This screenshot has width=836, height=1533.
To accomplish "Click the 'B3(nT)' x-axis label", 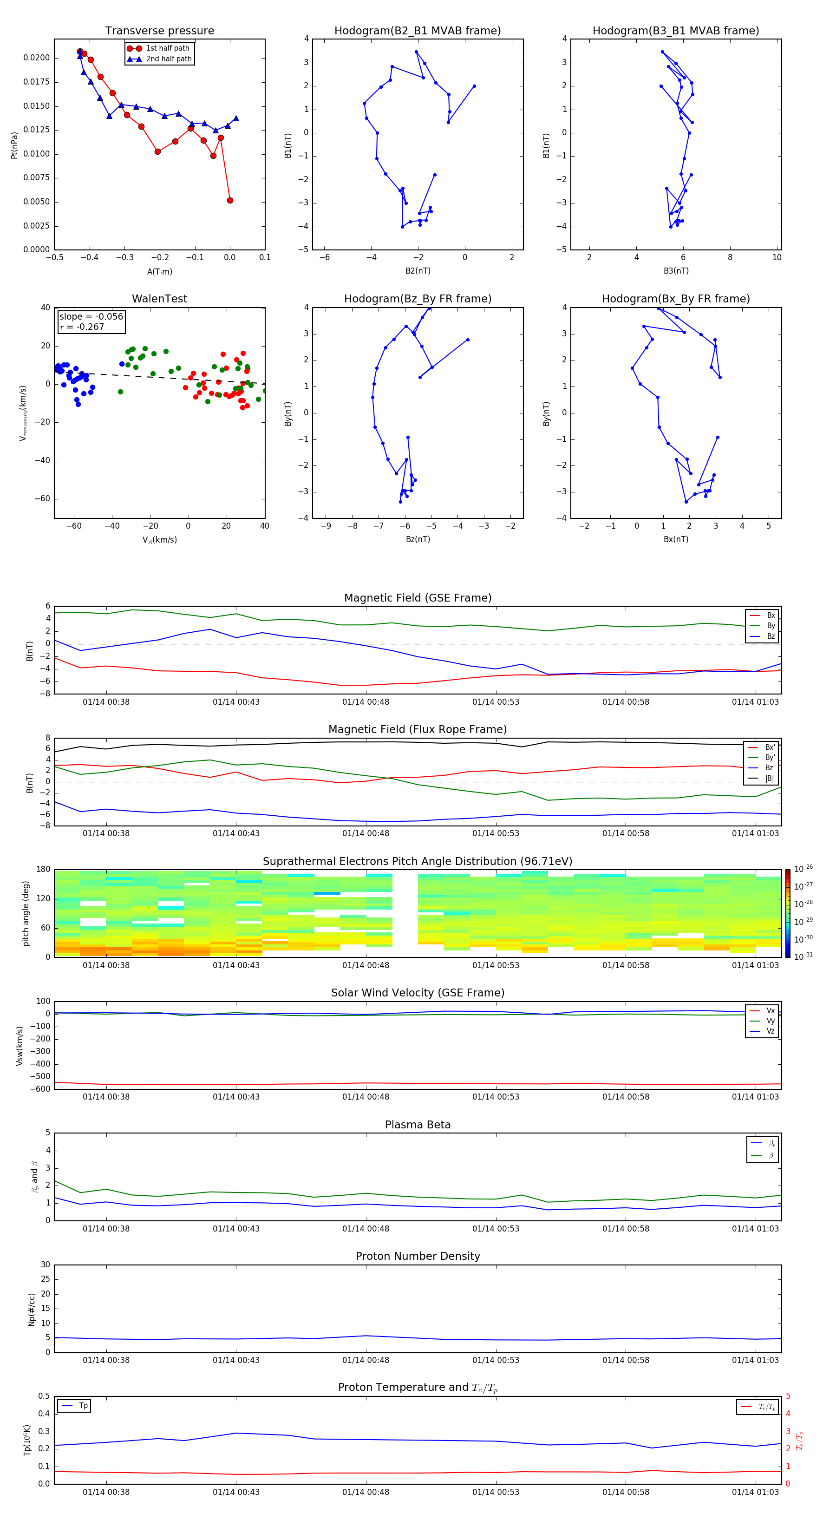I will [676, 271].
